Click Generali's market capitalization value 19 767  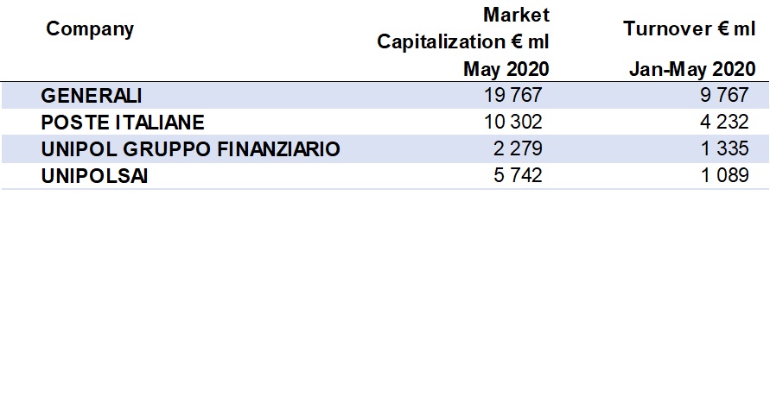[x=513, y=95]
